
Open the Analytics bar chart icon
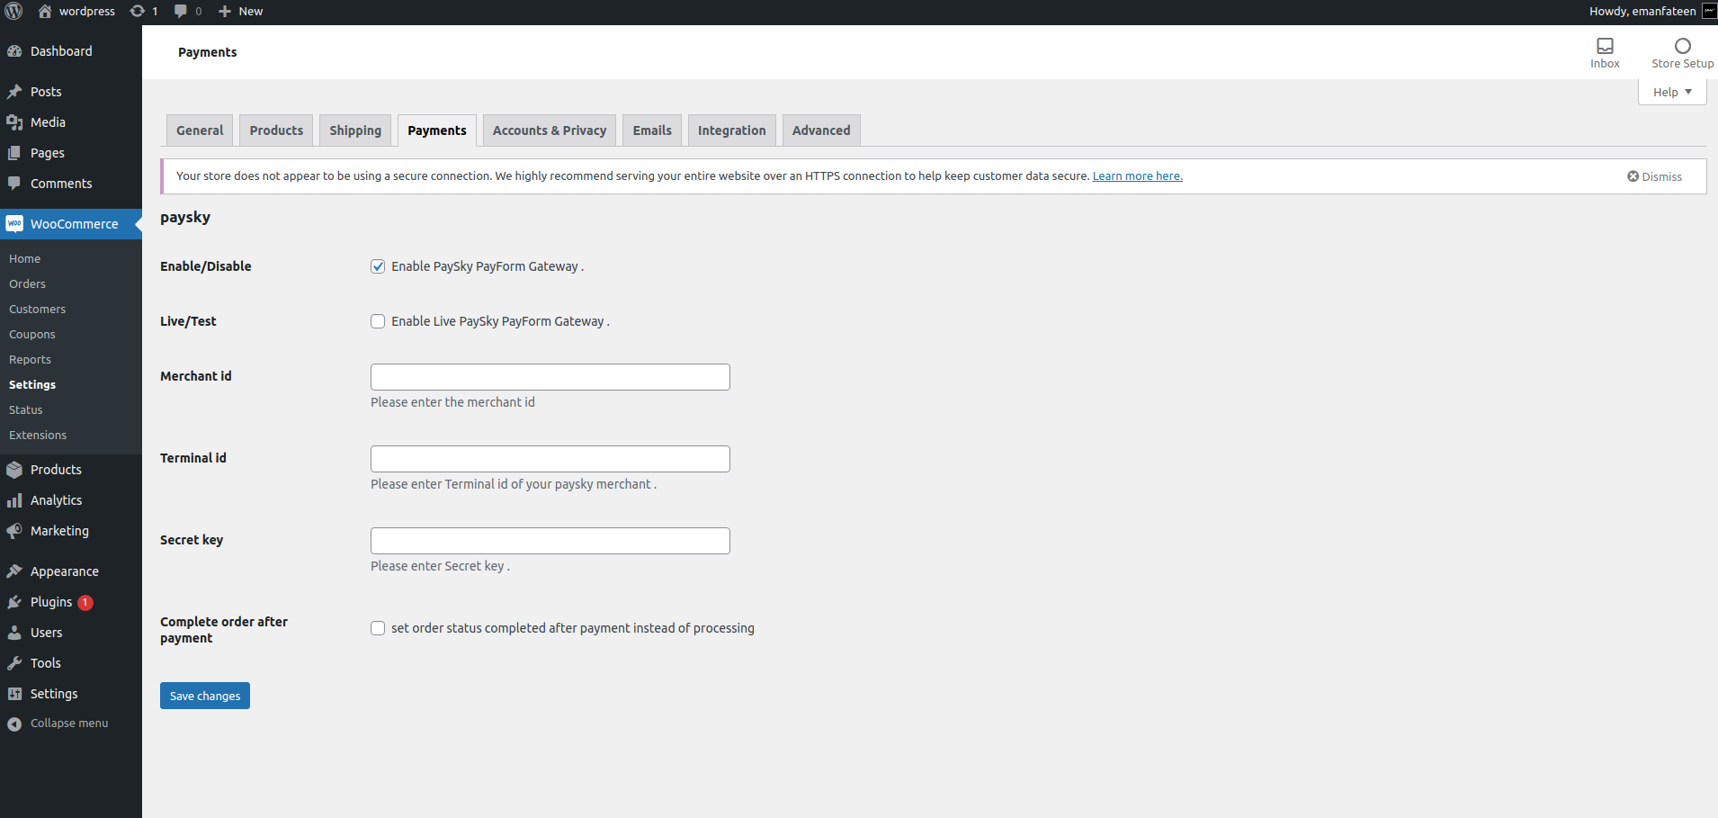point(14,500)
